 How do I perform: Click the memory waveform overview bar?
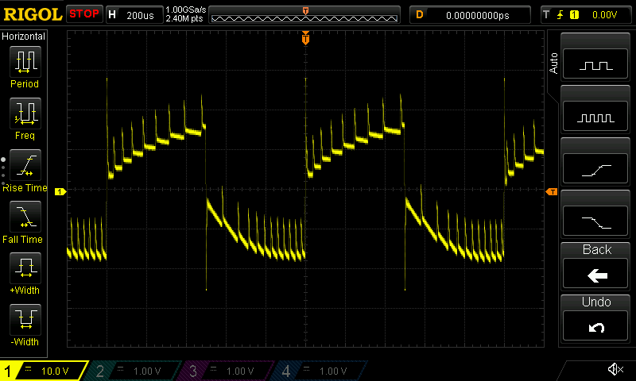pyautogui.click(x=304, y=15)
